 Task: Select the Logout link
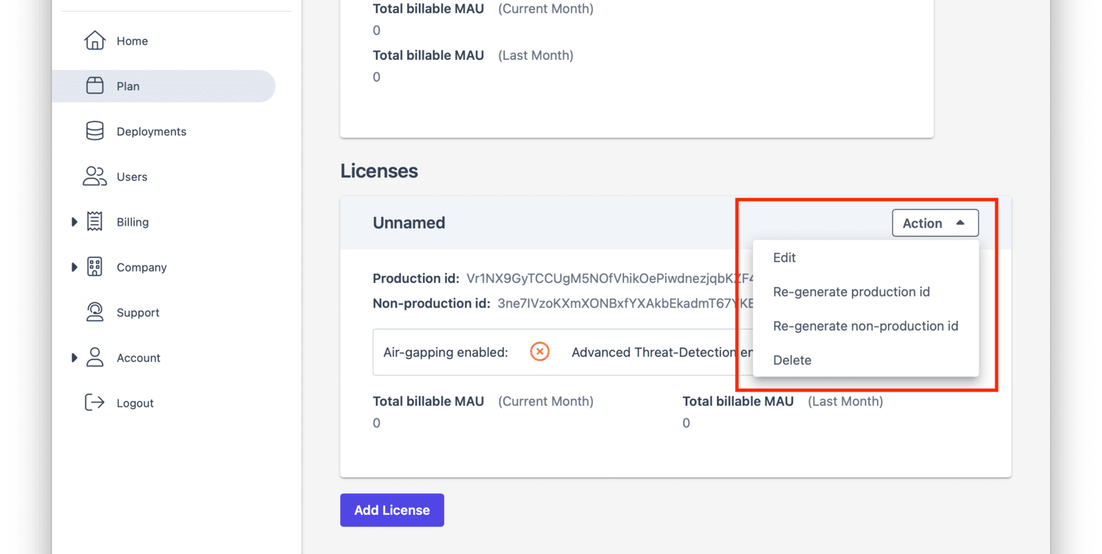pyautogui.click(x=135, y=403)
